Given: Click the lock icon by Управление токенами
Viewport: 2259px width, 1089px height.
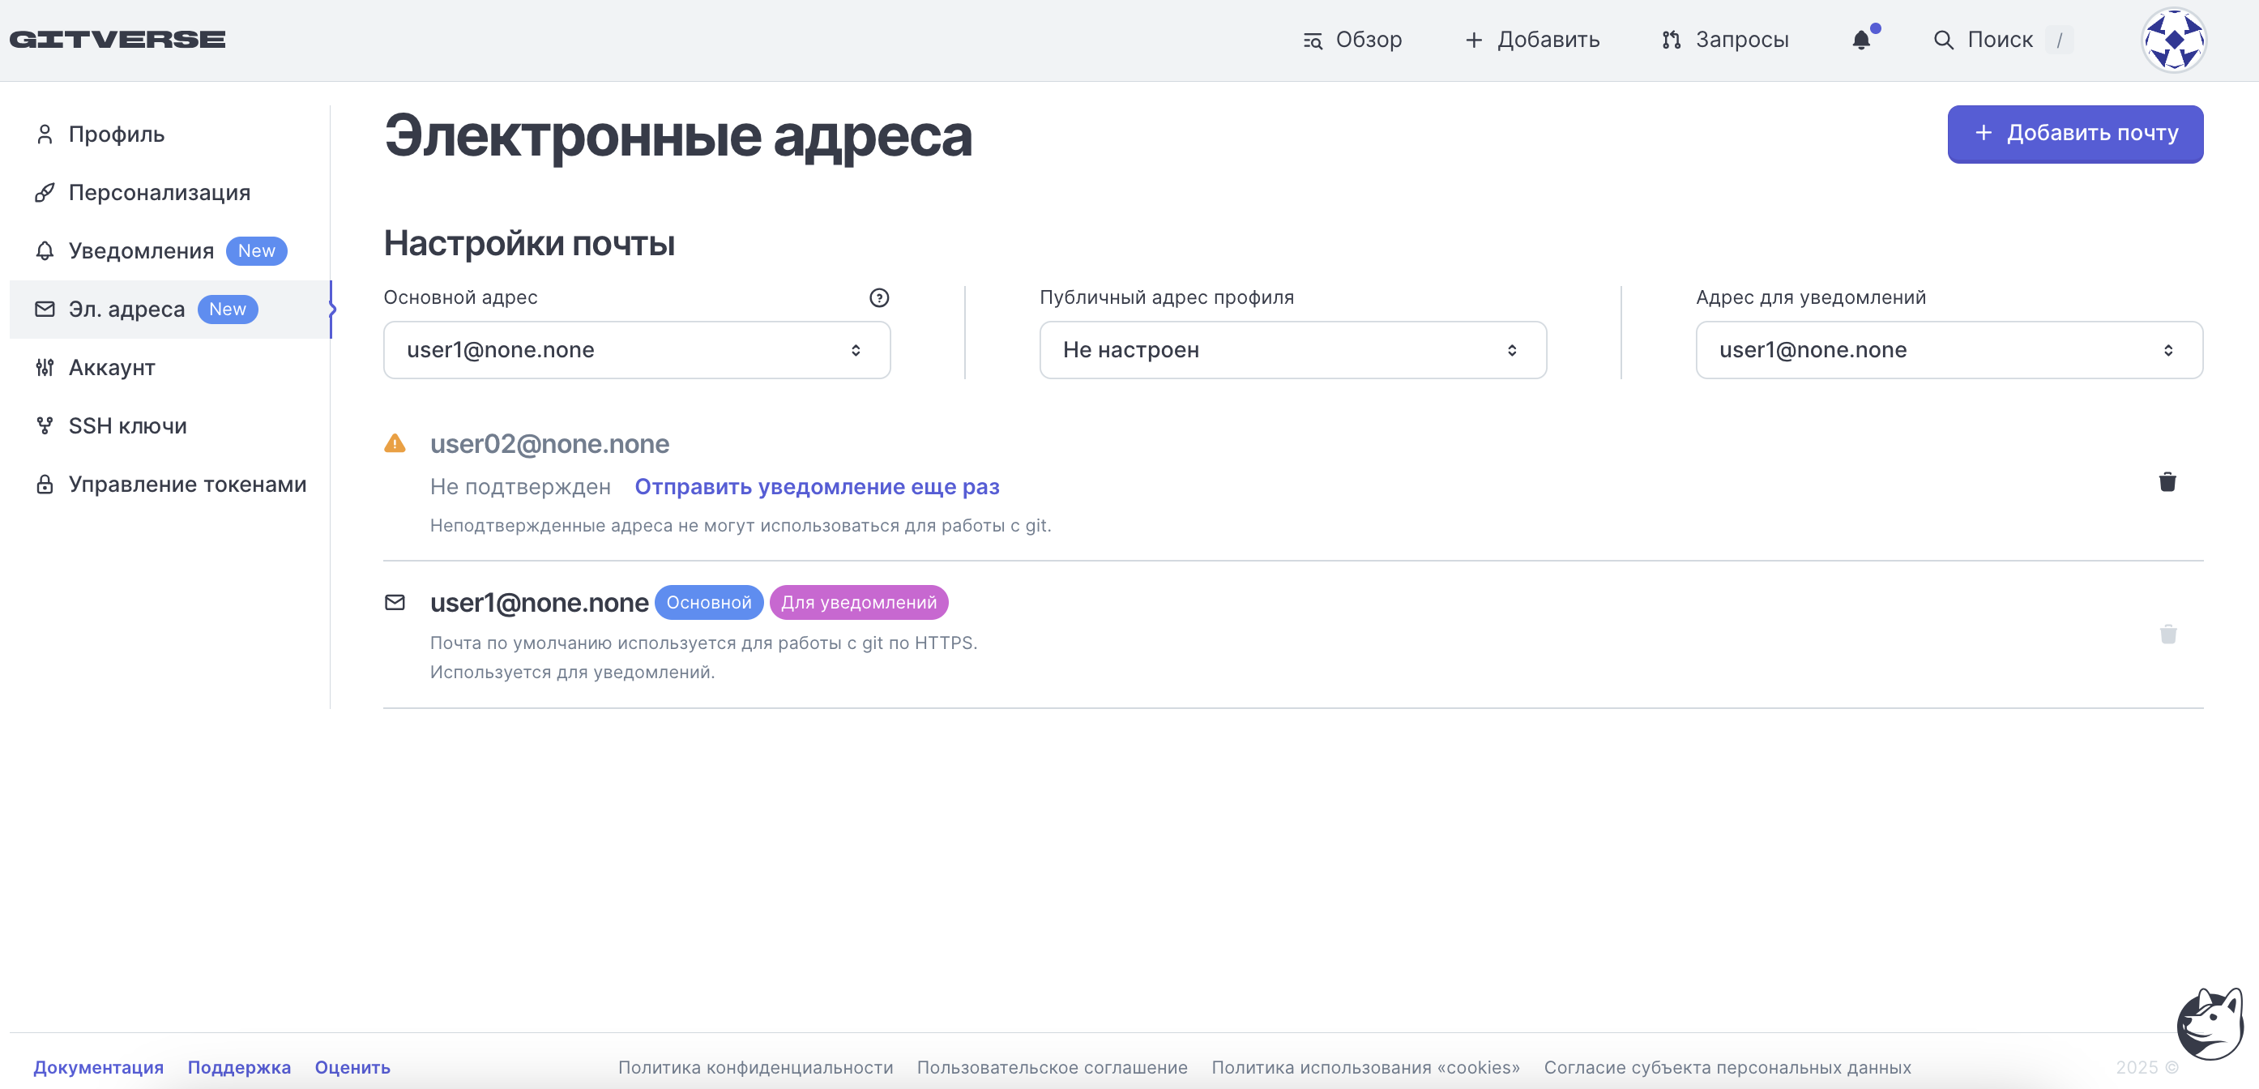Looking at the screenshot, I should pos(44,484).
